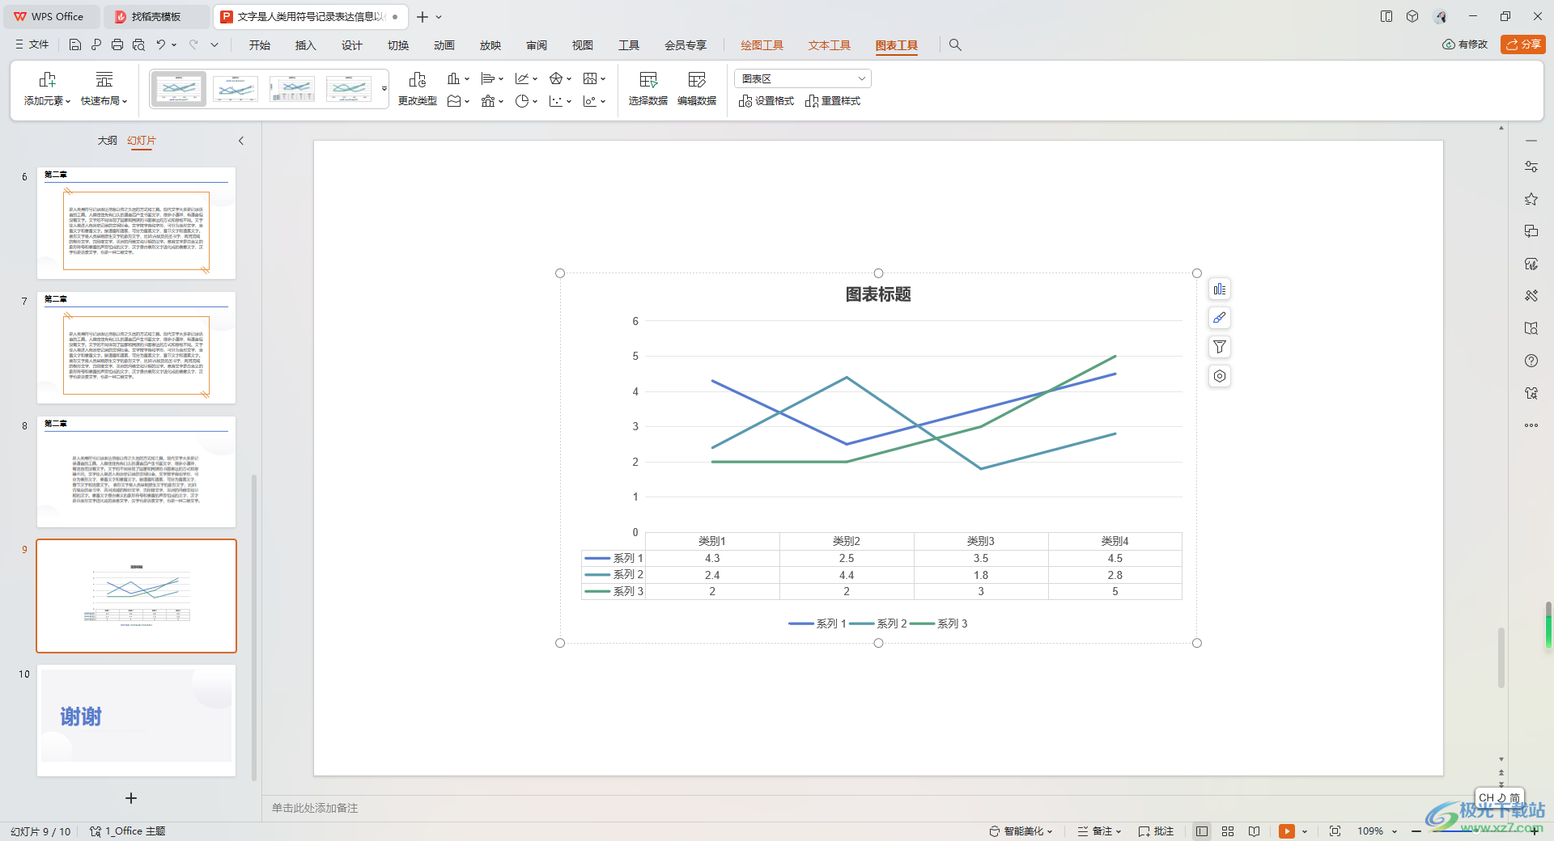Click the chart style brush quick button

pyautogui.click(x=1220, y=318)
